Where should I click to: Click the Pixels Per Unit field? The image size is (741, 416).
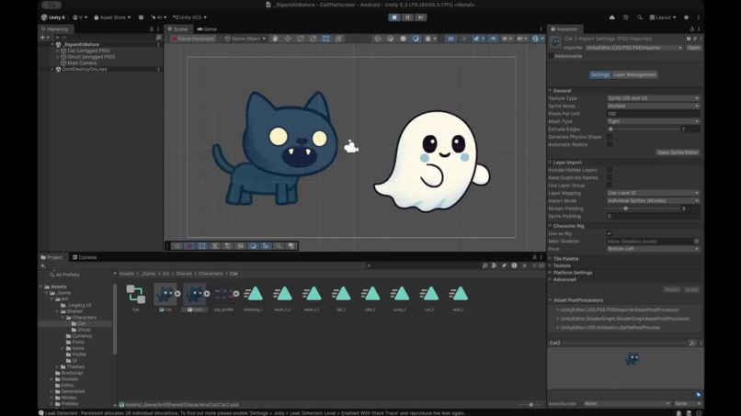[653, 114]
